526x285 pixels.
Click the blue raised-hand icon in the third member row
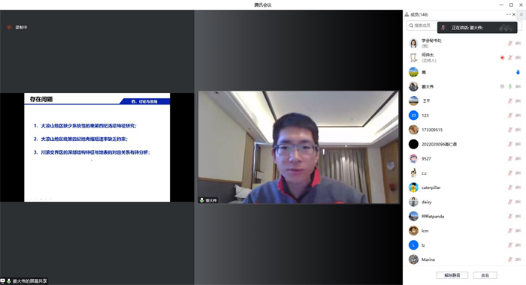pyautogui.click(x=518, y=72)
